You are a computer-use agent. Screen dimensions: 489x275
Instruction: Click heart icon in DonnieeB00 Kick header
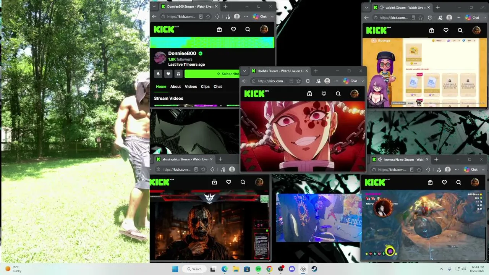tap(233, 29)
